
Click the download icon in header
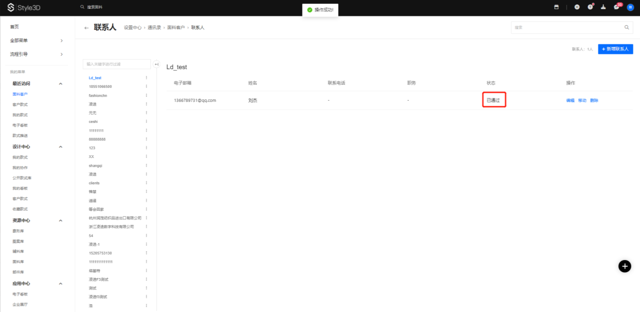(x=603, y=7)
